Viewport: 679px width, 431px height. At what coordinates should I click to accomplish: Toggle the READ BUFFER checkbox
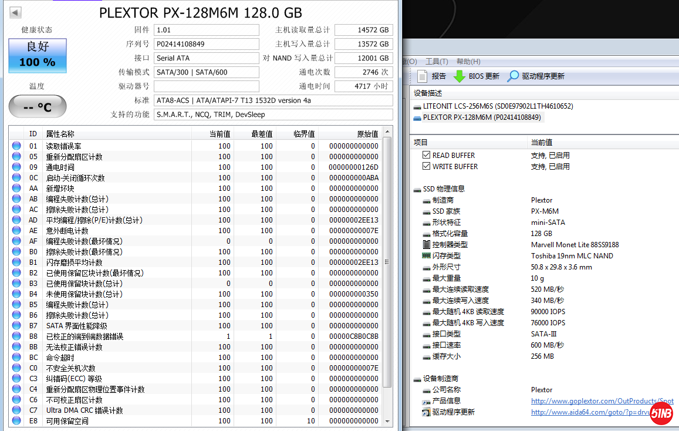pos(427,156)
